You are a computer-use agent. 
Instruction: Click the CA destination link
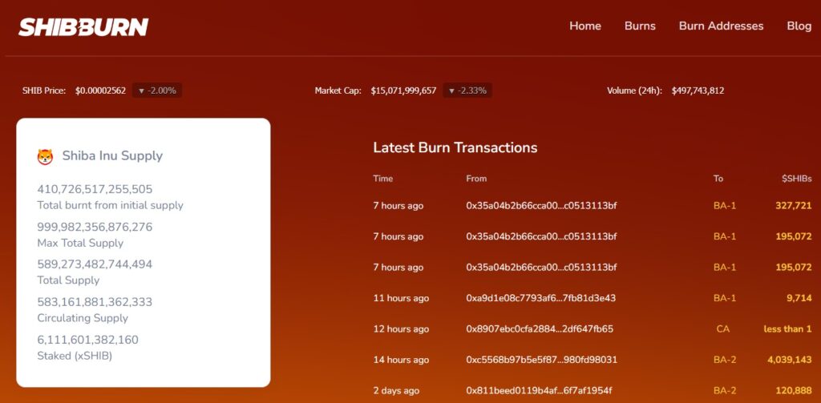723,329
